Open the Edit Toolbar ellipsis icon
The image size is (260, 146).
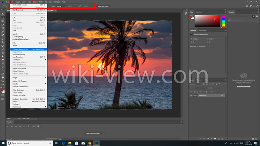(x=3, y=84)
